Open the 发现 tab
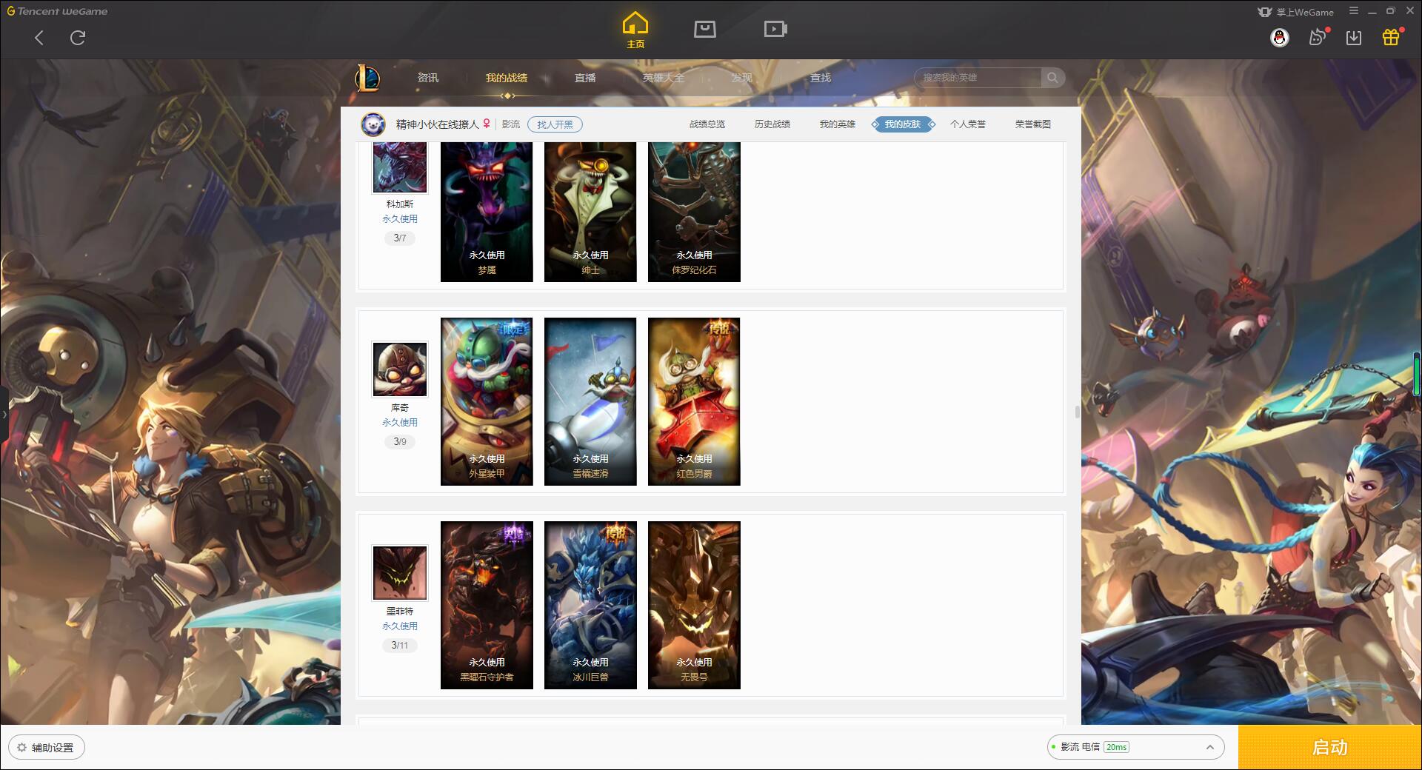1422x770 pixels. (742, 78)
